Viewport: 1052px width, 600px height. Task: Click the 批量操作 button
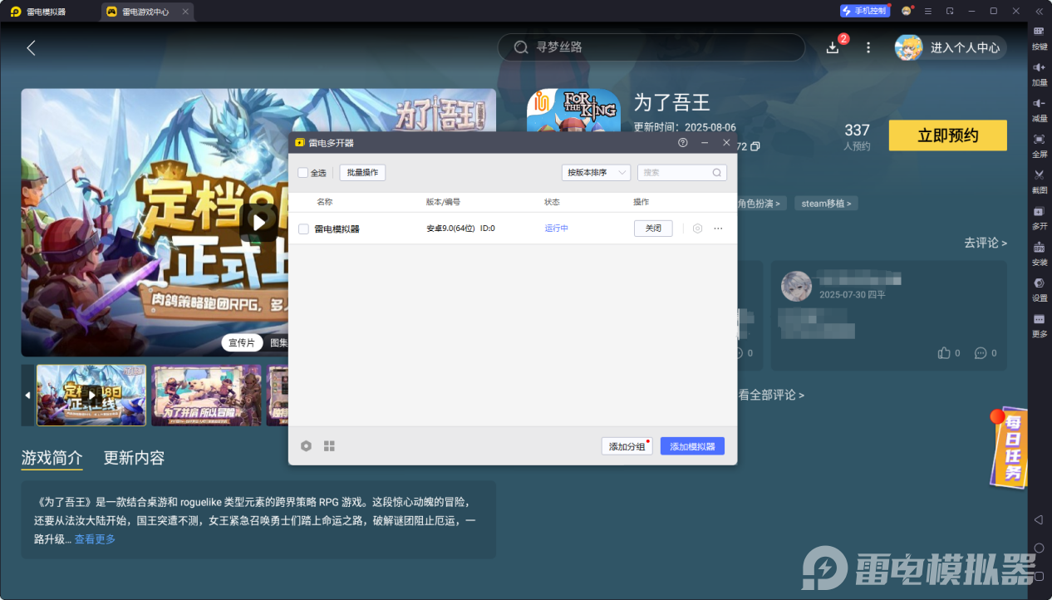click(362, 173)
